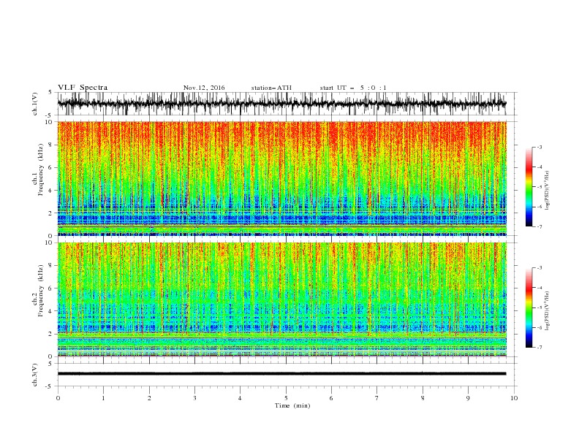This screenshot has height=447, width=579.
Task: Click the 'station=ATH' label
Action: click(x=271, y=88)
